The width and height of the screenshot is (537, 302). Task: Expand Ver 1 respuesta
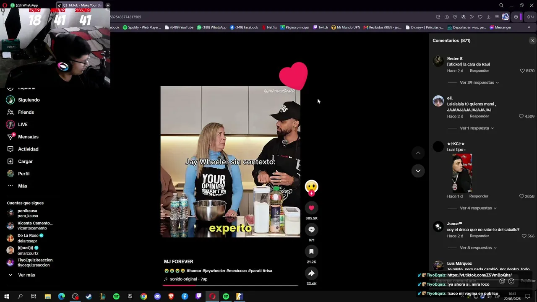(477, 128)
